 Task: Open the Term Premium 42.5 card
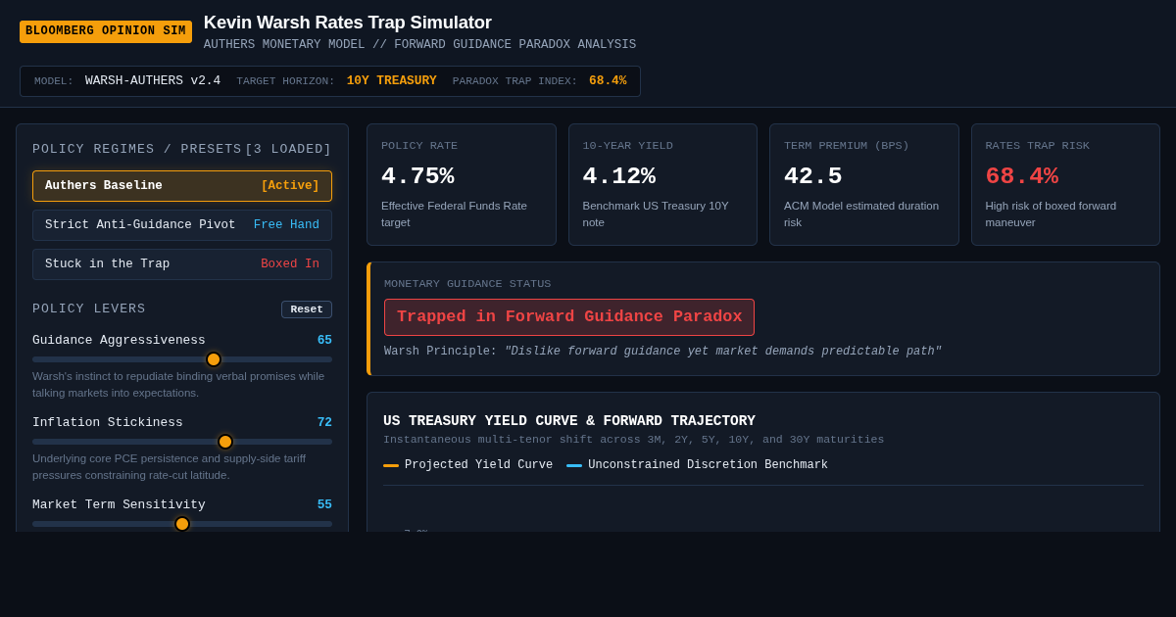tap(864, 184)
